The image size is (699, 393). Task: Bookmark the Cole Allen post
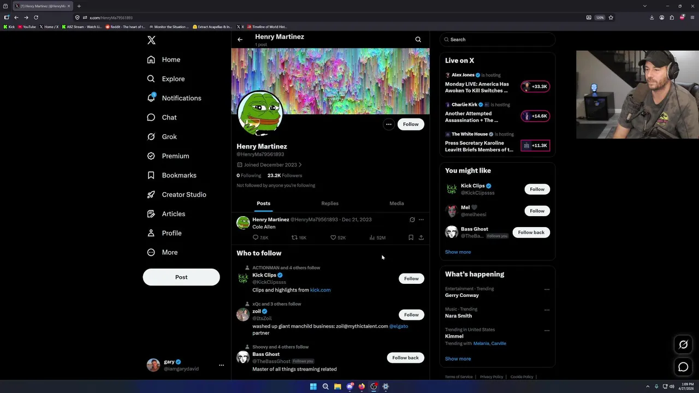[411, 237]
